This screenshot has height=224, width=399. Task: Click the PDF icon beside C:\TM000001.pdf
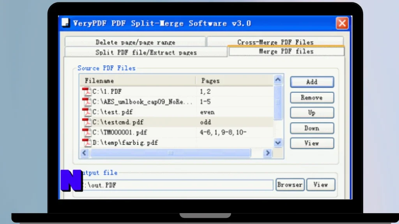(87, 132)
